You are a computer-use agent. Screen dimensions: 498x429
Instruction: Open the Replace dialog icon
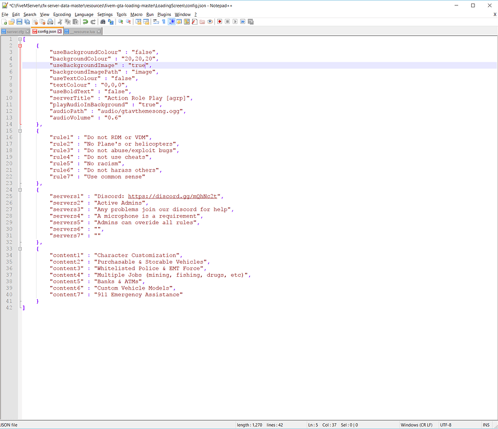coord(110,22)
